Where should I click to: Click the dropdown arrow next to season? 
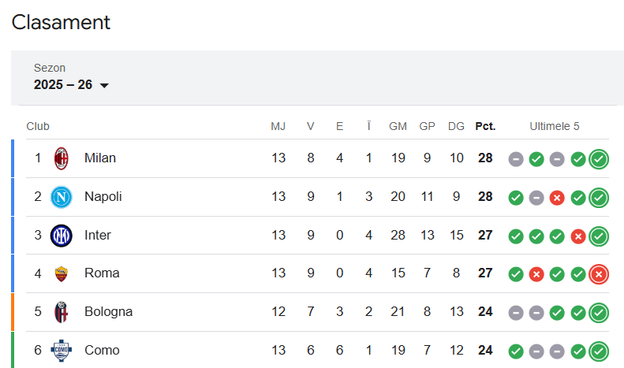[x=104, y=86]
